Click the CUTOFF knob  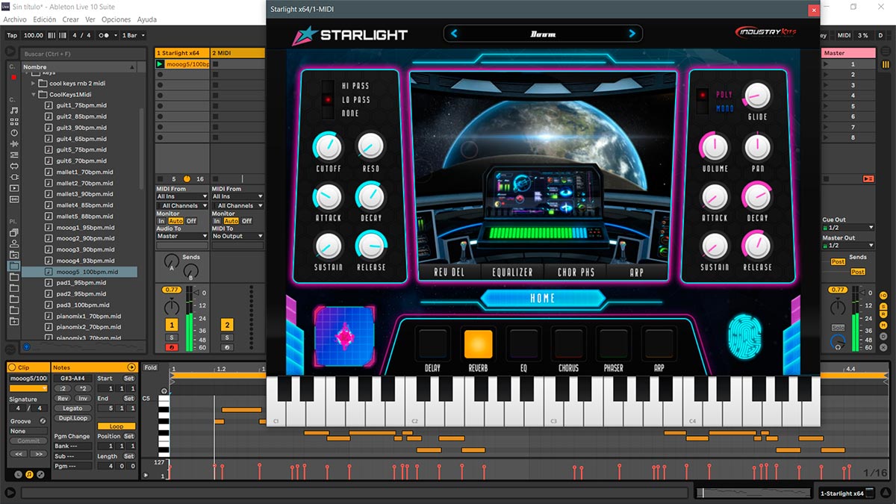click(x=327, y=146)
